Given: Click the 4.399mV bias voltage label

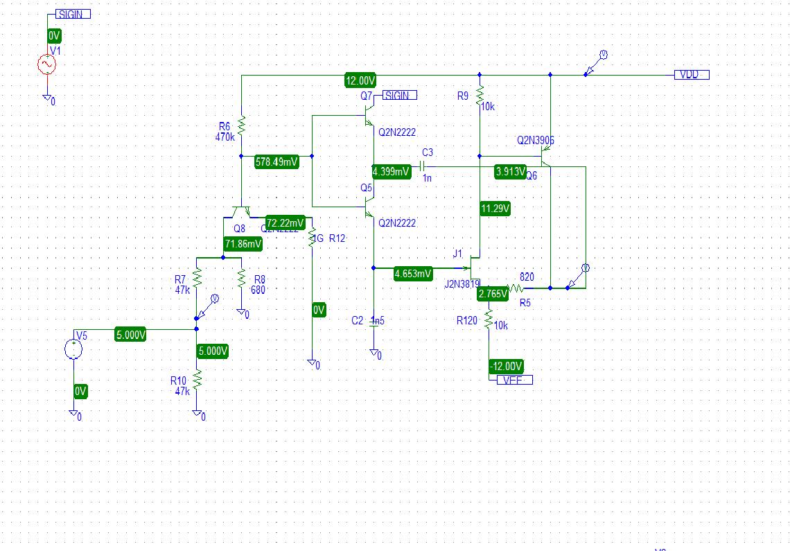Looking at the screenshot, I should coord(391,171).
